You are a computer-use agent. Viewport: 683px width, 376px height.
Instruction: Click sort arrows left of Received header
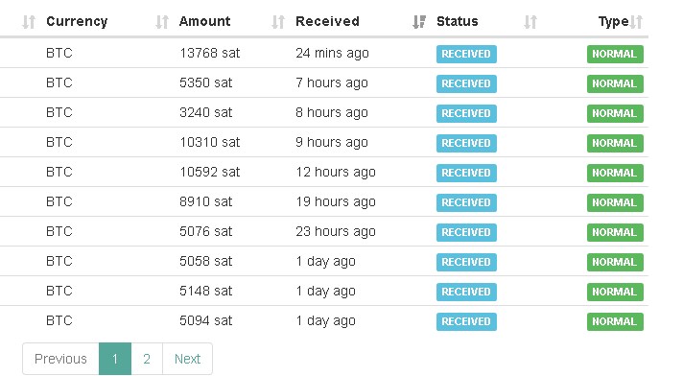pos(278,22)
